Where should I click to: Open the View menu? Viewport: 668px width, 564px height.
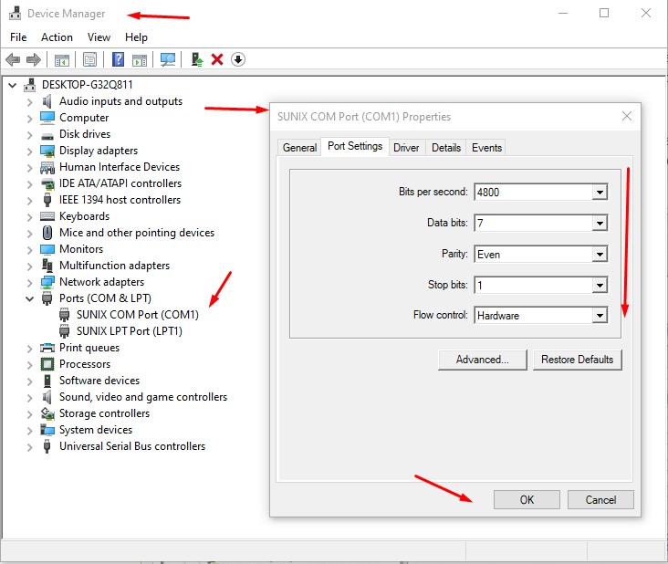tap(99, 37)
